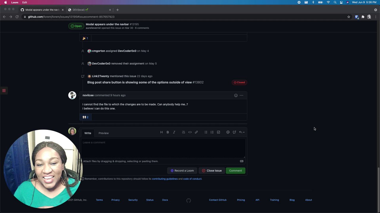Open the Chrome three-dot menu
The width and height of the screenshot is (380, 213).
click(376, 17)
